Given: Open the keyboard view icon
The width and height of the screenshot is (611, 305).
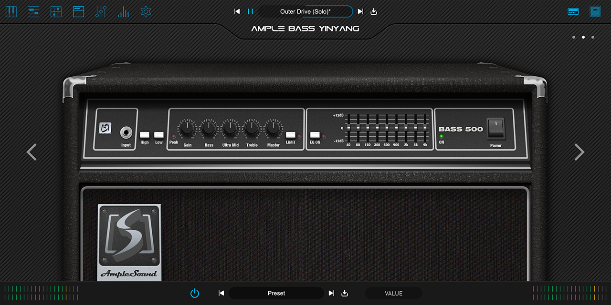Looking at the screenshot, I should [x=11, y=11].
